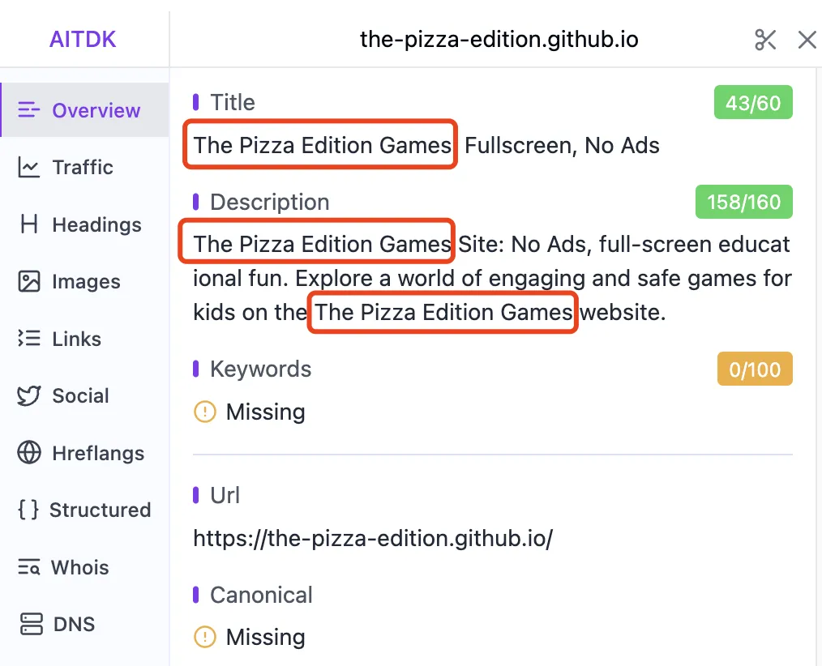Click the Overview list icon
The image size is (822, 666).
coord(29,110)
